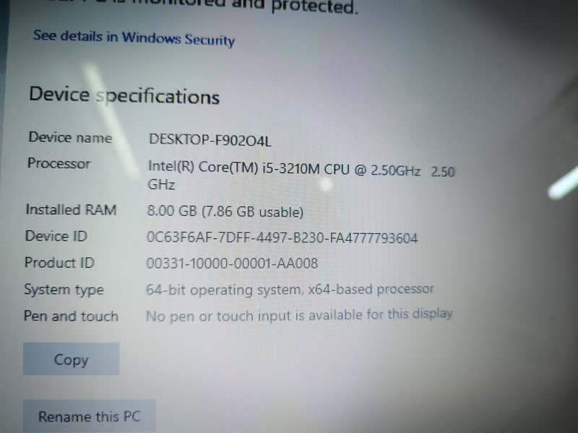Click Product ID value 00331-10000-00001-AA008
Image resolution: width=578 pixels, height=433 pixels.
(x=232, y=263)
